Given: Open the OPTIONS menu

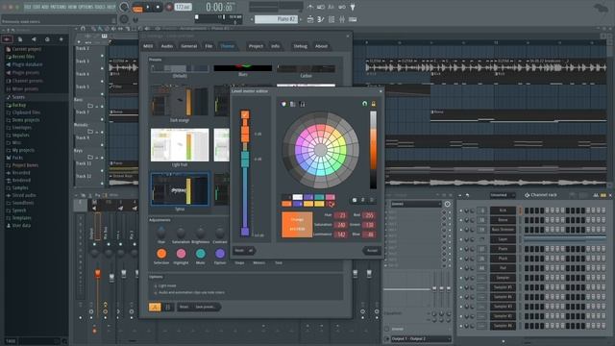Looking at the screenshot, I should coord(86,7).
